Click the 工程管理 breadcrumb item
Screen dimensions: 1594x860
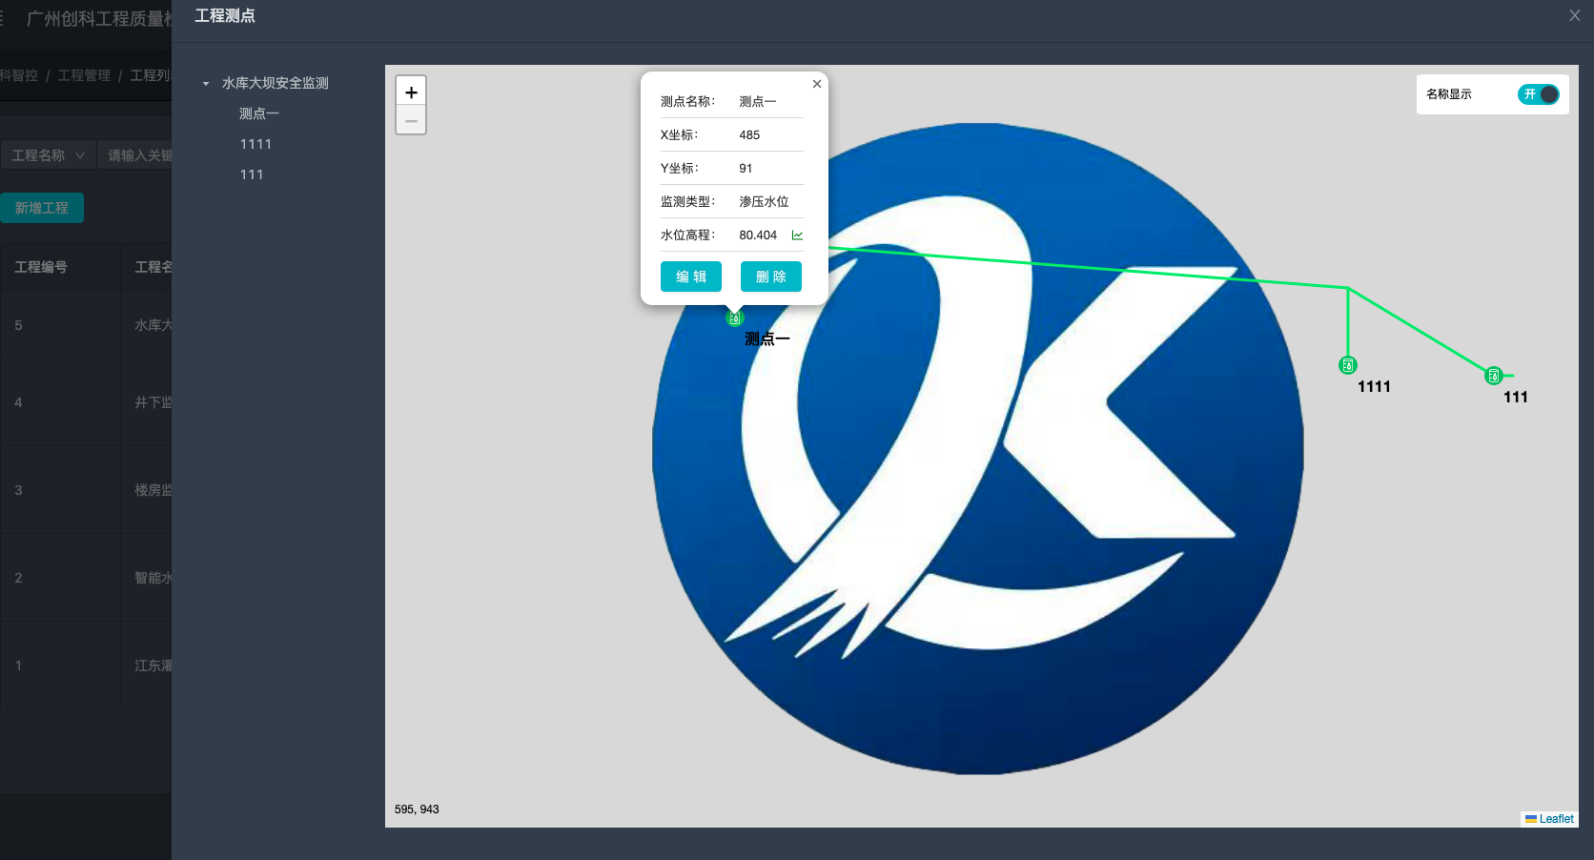click(84, 75)
